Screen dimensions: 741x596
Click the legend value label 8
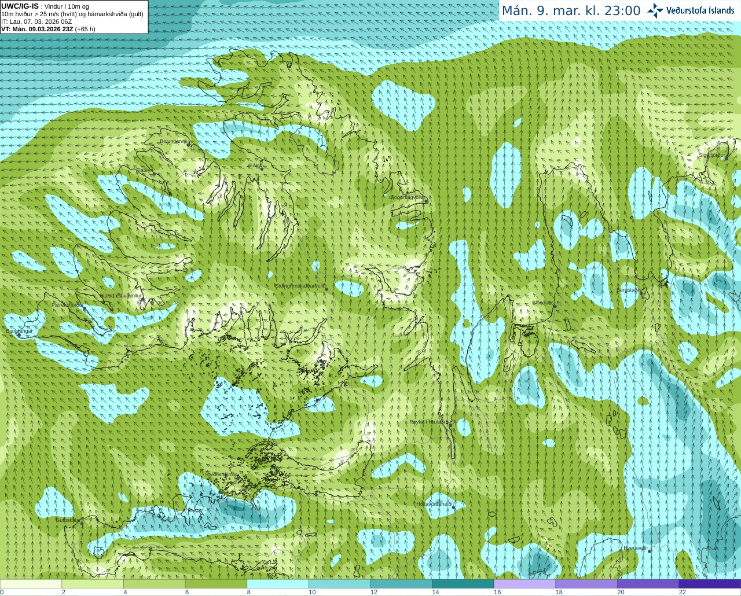(x=249, y=593)
